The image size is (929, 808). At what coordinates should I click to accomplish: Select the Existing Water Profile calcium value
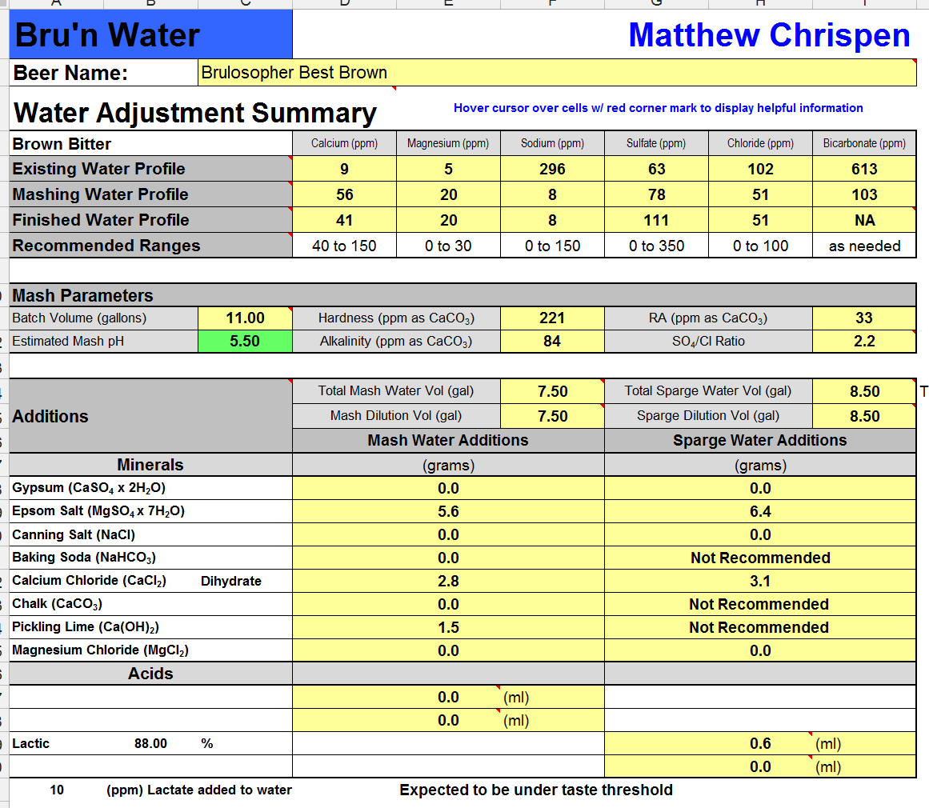pyautogui.click(x=344, y=169)
